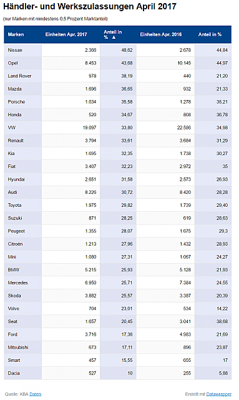
Task: Click the sort arrow in Anteil in % header
Action: click(x=114, y=37)
